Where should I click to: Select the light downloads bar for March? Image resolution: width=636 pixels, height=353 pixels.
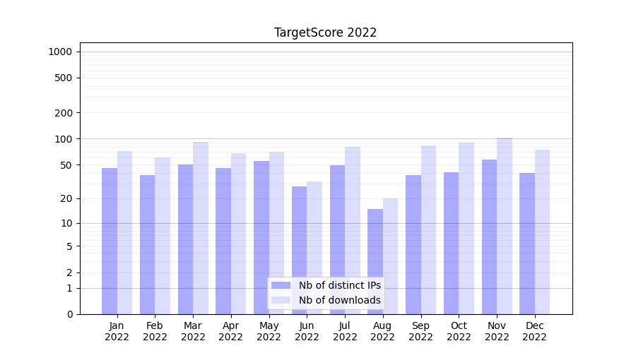[x=201, y=227]
